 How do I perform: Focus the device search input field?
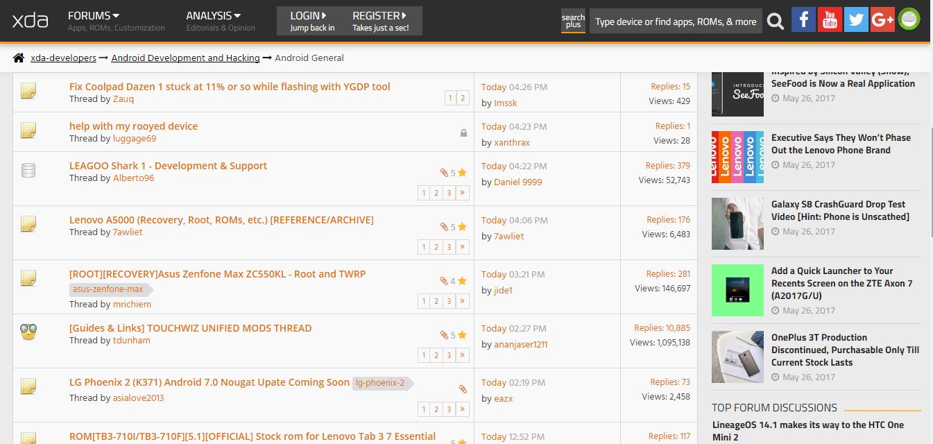click(676, 22)
